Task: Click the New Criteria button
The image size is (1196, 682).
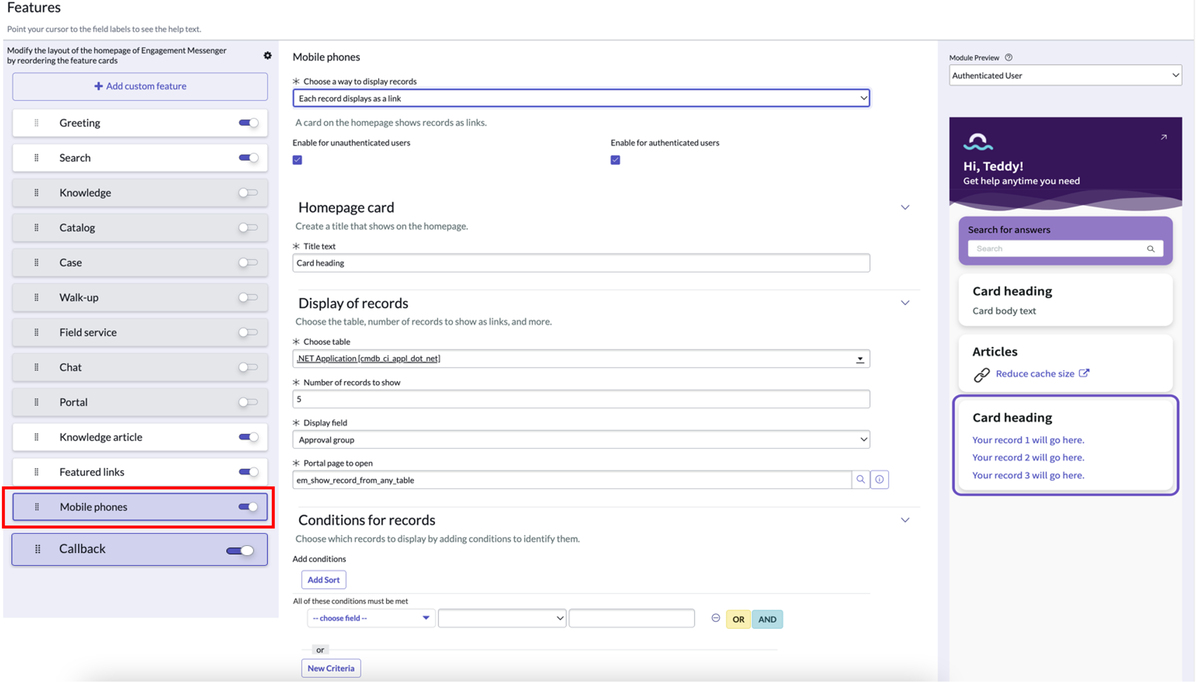Action: (331, 668)
